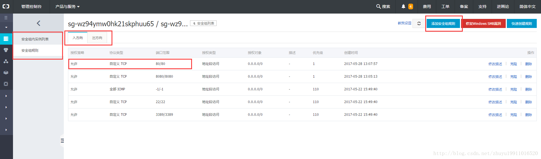Switch to the 出方向 tab
The width and height of the screenshot is (541, 159).
(97, 38)
